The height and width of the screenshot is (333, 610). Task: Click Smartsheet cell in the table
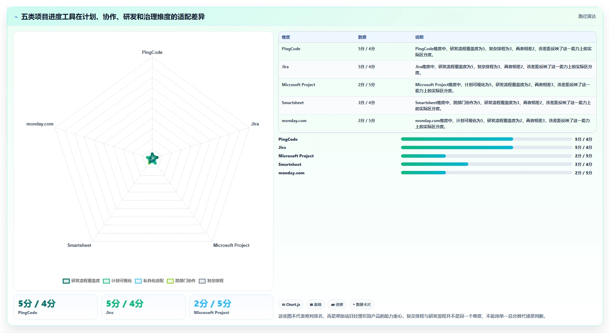[293, 103]
